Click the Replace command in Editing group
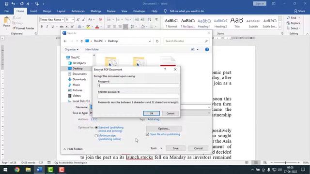The height and width of the screenshot is (174, 310). click(x=294, y=23)
